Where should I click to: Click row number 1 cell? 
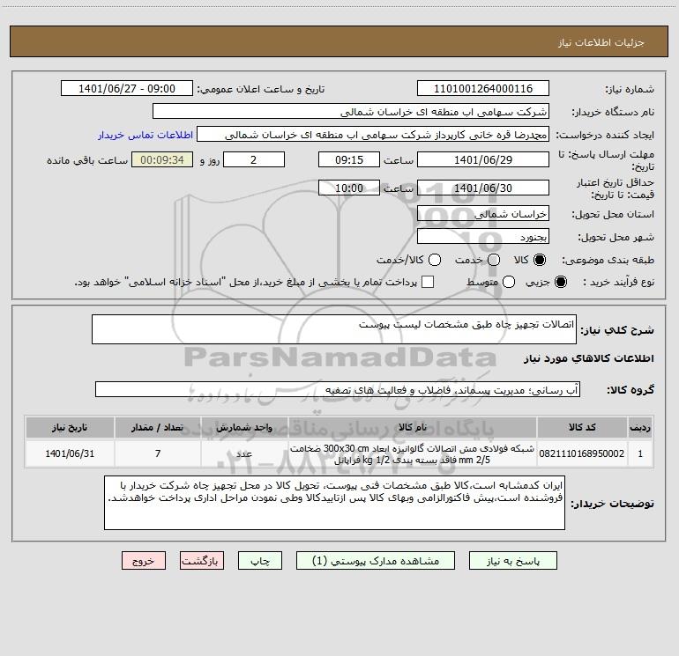tap(640, 453)
